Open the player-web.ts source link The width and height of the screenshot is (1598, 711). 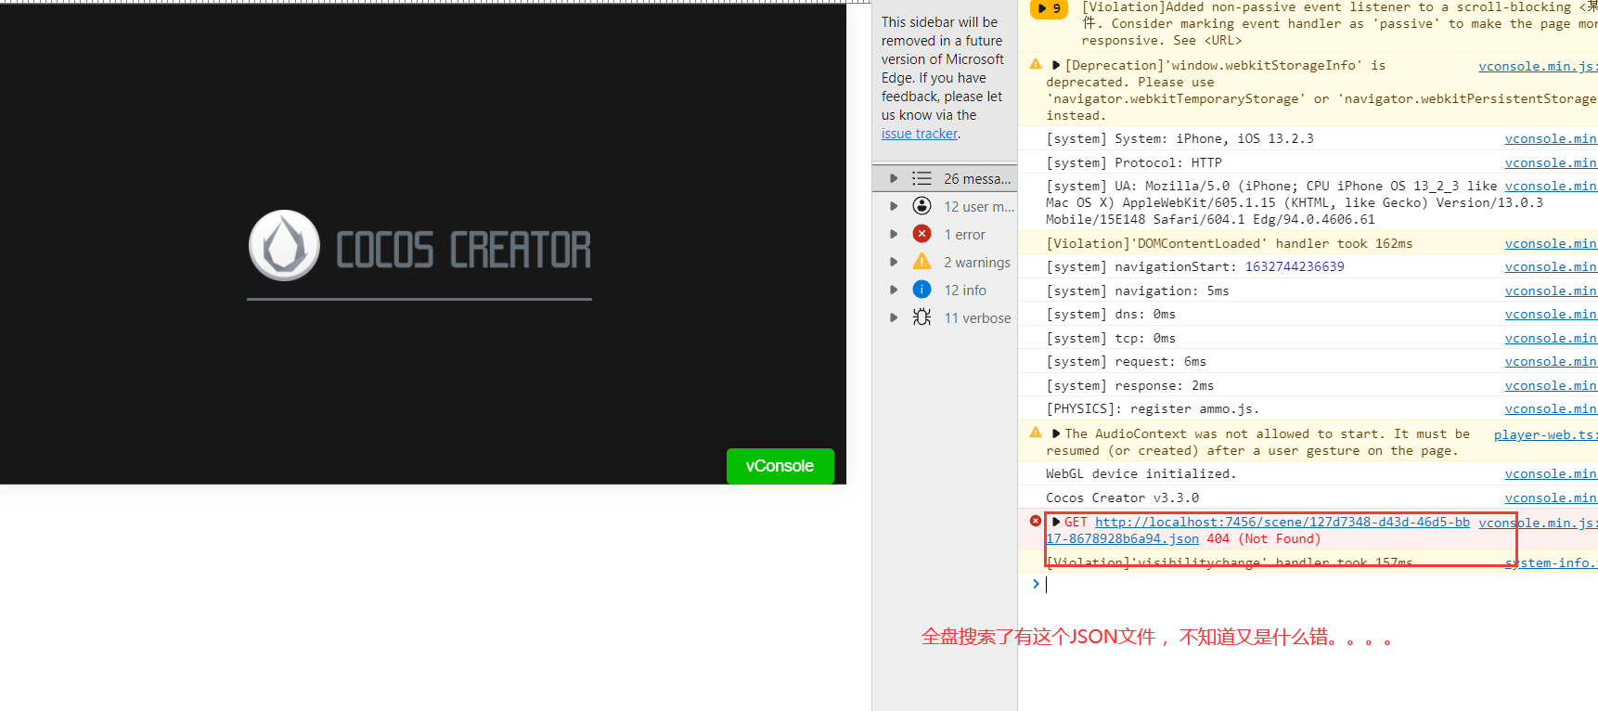pyautogui.click(x=1545, y=434)
